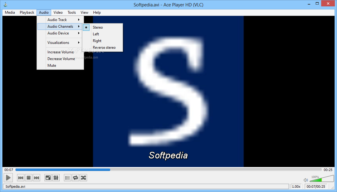337x192 pixels.
Task: Close the open Audio menu
Action: click(44, 12)
